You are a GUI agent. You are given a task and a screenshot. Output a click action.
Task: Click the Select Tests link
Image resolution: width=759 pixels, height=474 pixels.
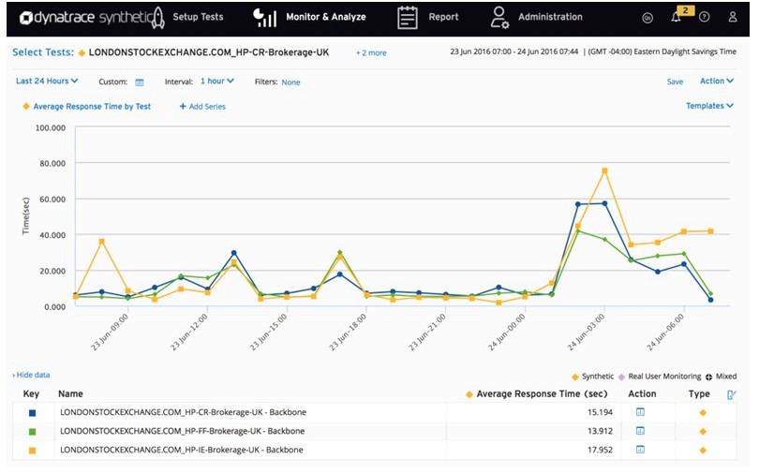(43, 52)
